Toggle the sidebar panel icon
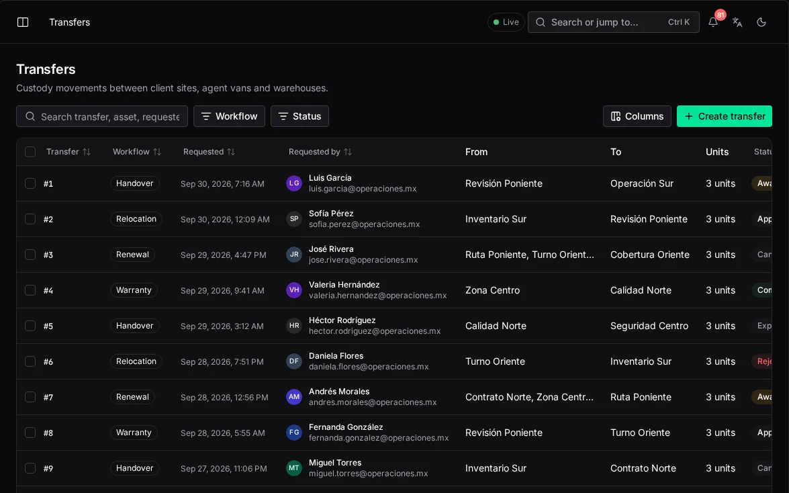Viewport: 789px width, 493px height. pyautogui.click(x=23, y=22)
